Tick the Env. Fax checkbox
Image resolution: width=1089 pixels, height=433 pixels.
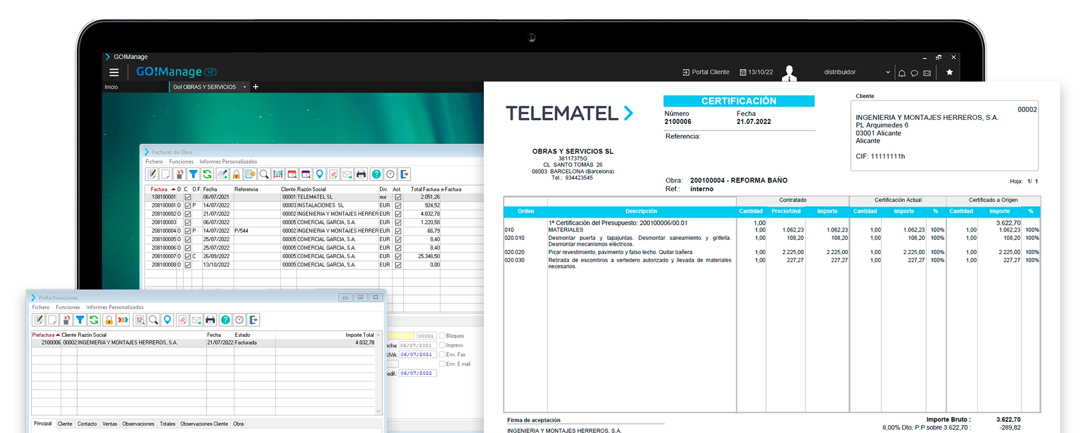click(x=442, y=354)
